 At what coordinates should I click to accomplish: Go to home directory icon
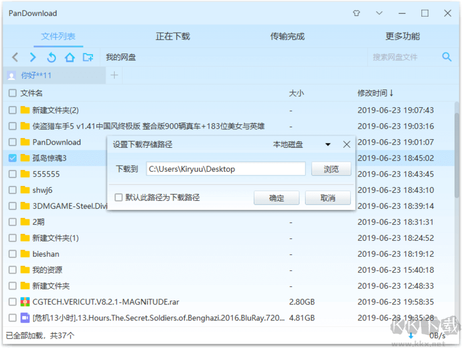pos(70,57)
